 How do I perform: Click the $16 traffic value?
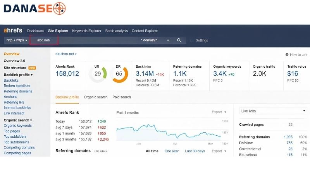(293, 73)
